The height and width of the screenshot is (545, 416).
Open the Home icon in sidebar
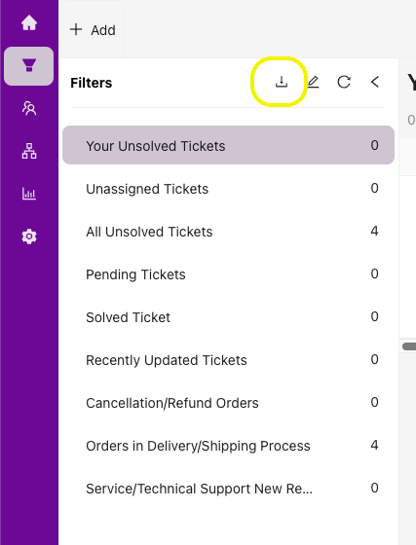coord(29,23)
